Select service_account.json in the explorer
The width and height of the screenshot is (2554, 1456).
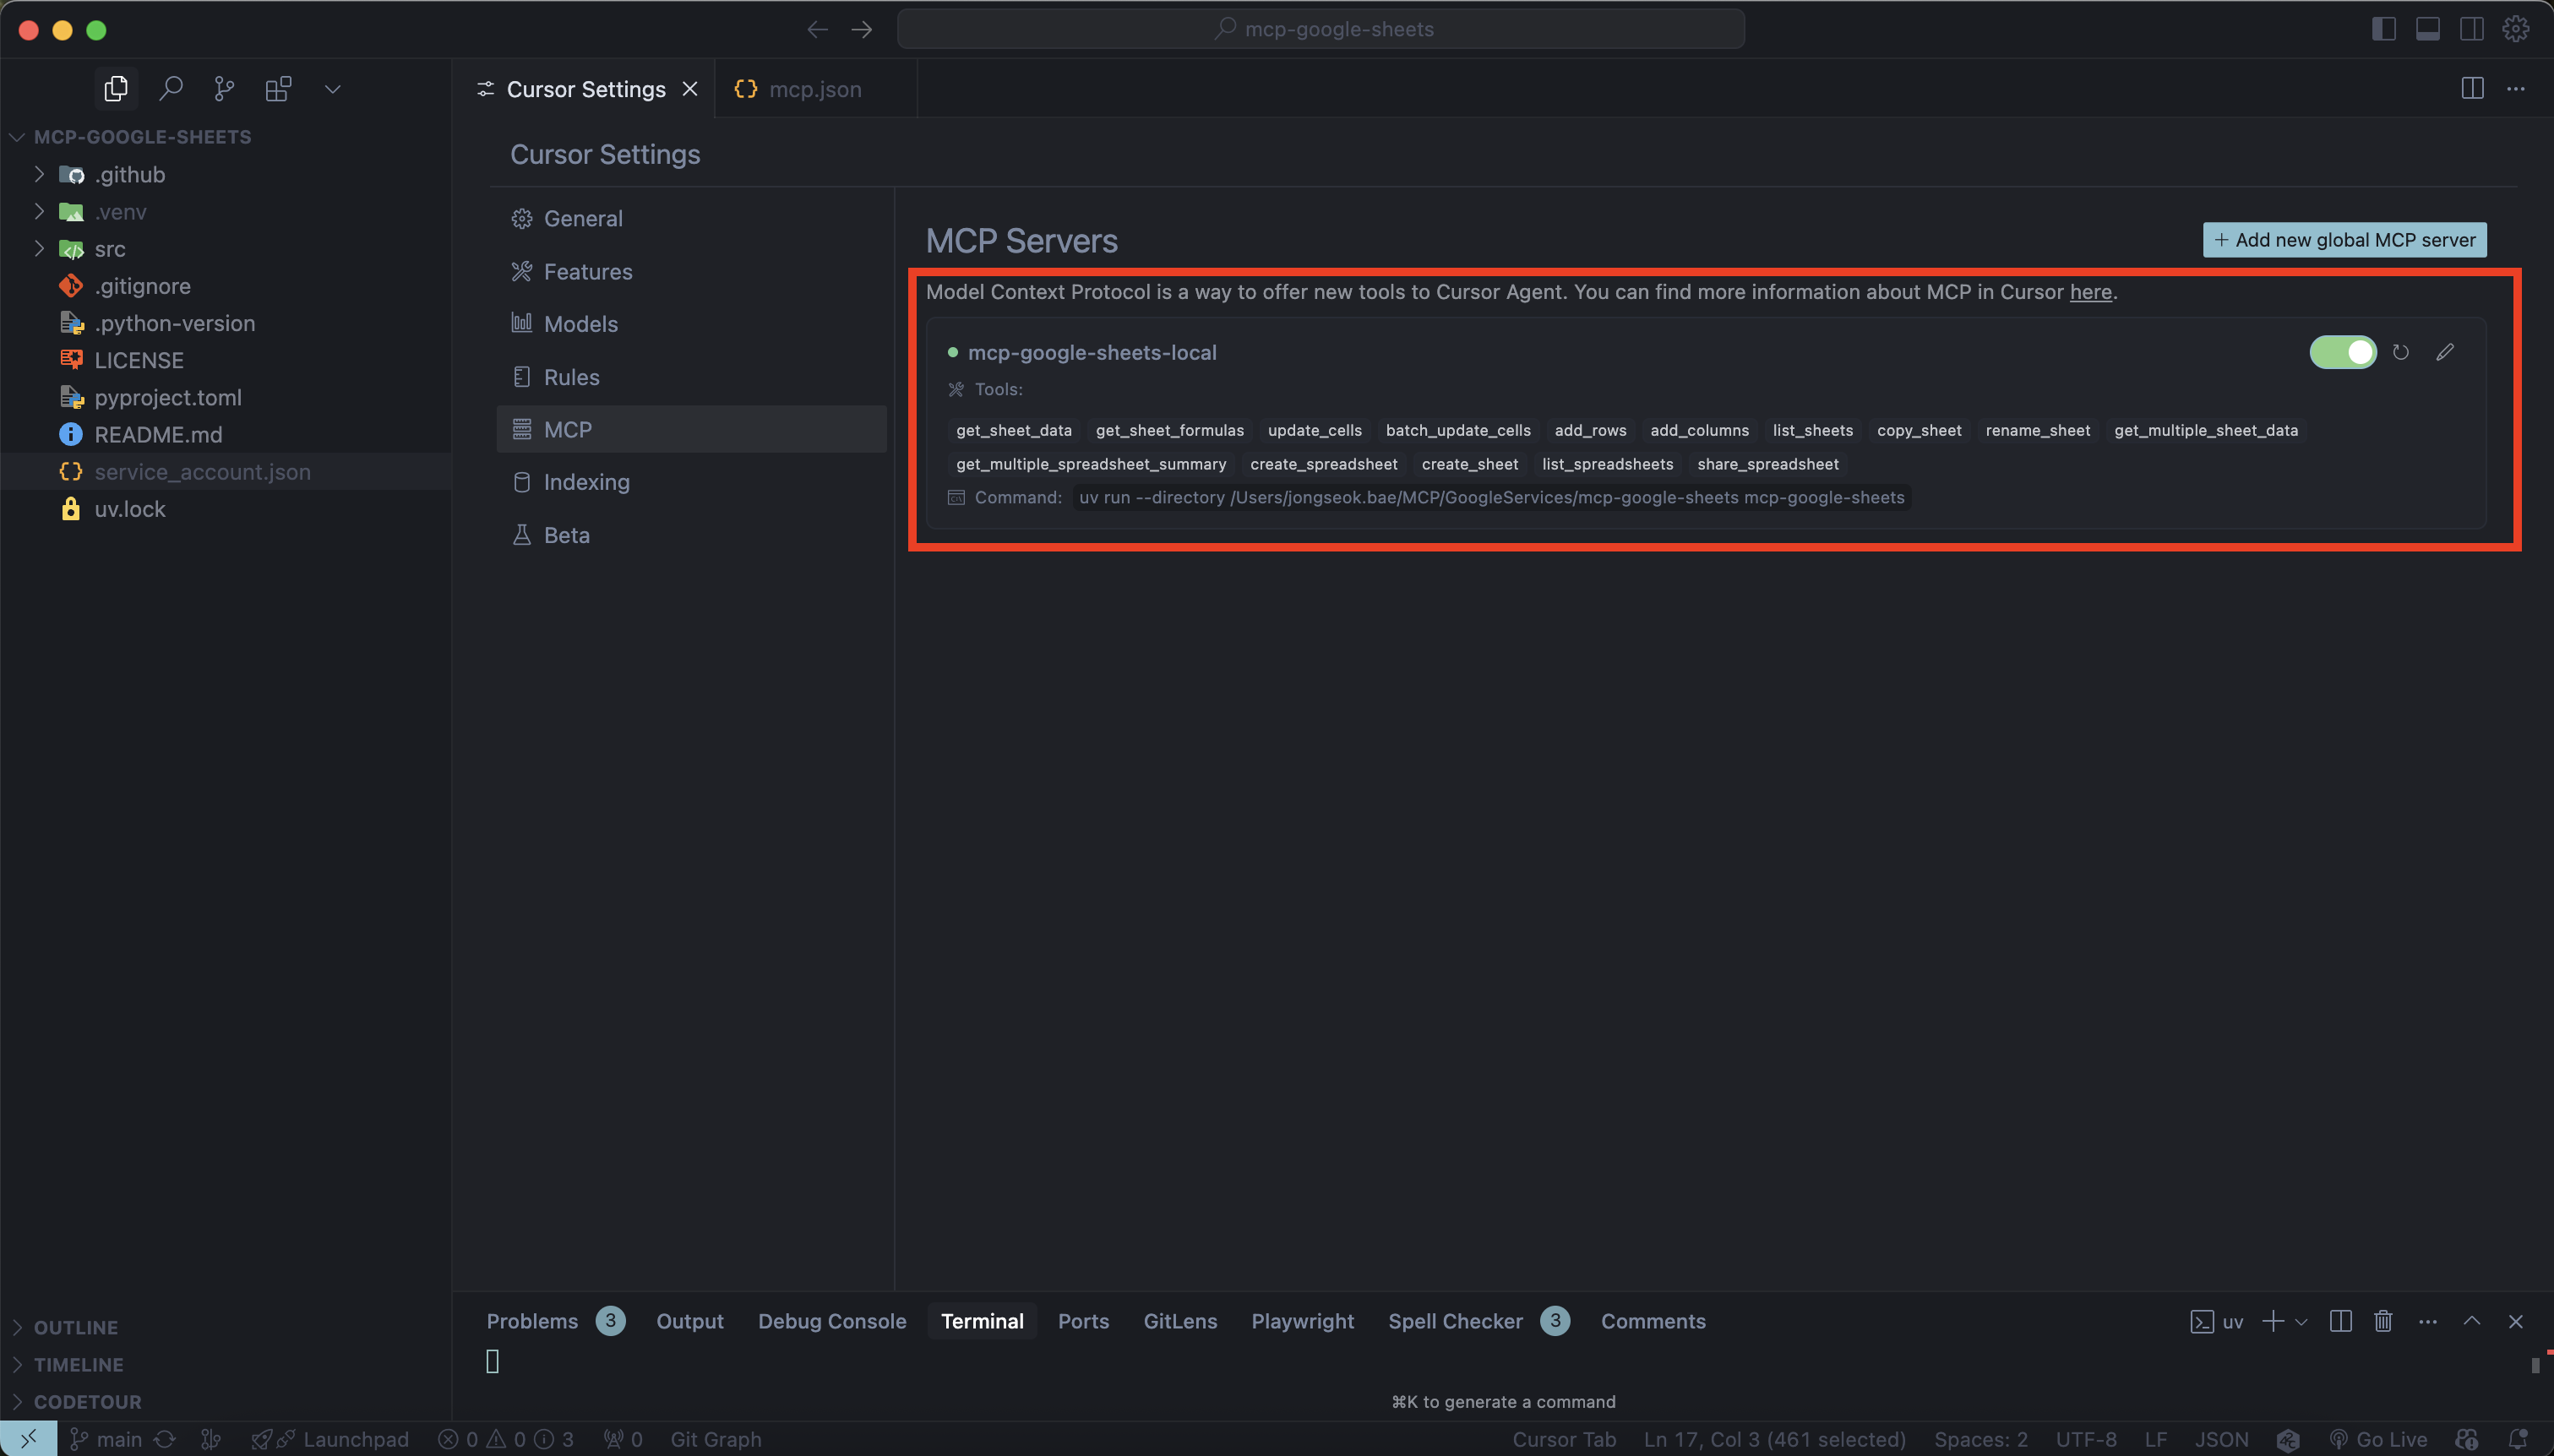(202, 471)
